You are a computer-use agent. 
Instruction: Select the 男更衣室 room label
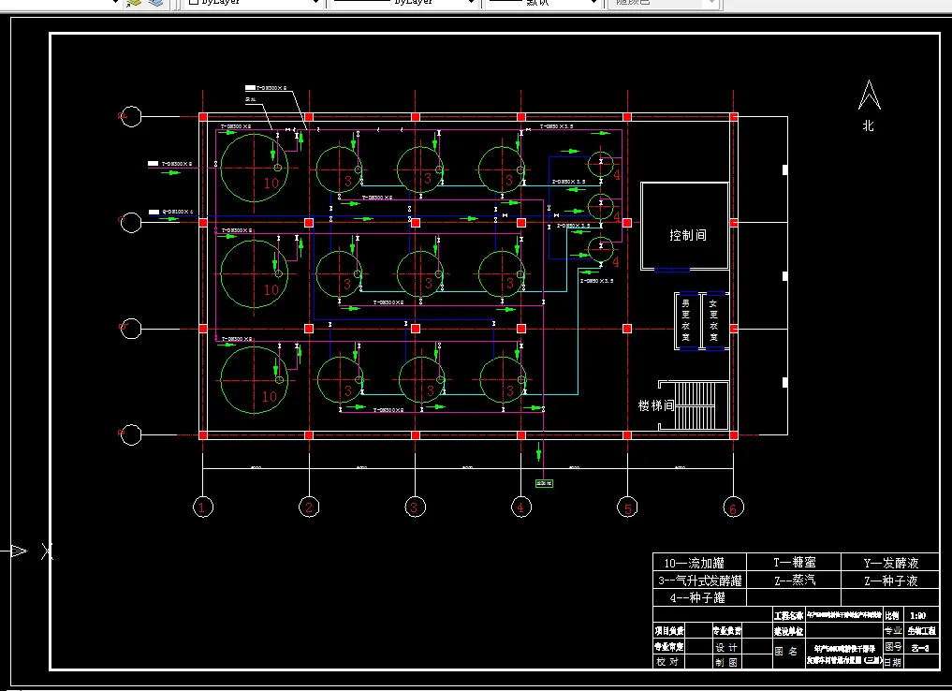tap(685, 320)
